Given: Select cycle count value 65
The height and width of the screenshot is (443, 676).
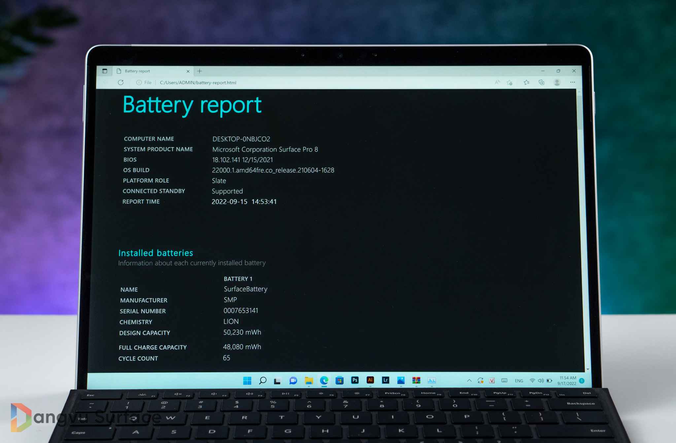Looking at the screenshot, I should [x=226, y=358].
